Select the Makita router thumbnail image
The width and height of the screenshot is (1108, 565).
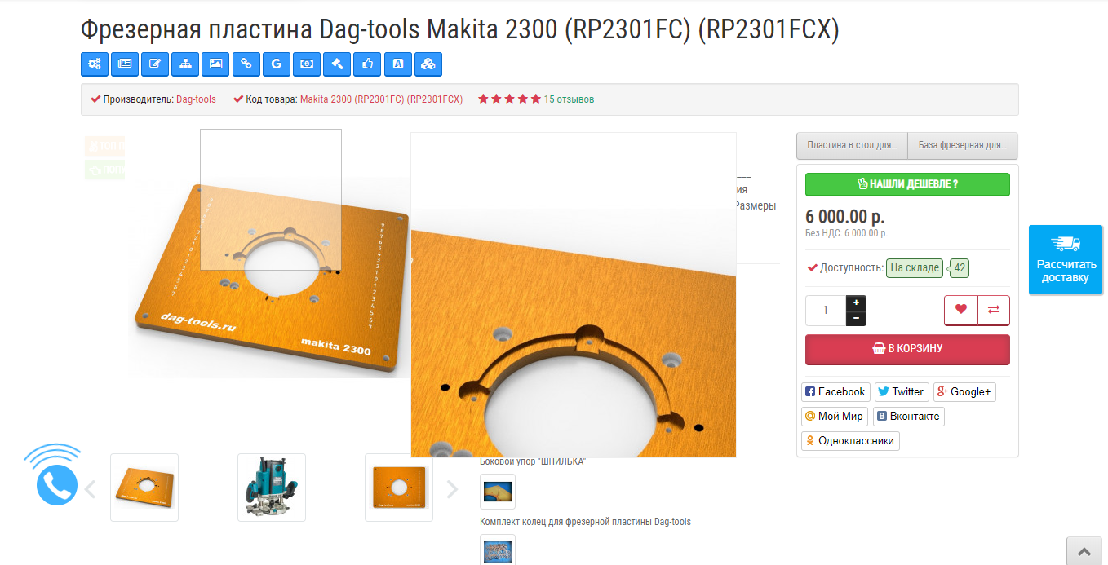pos(272,488)
